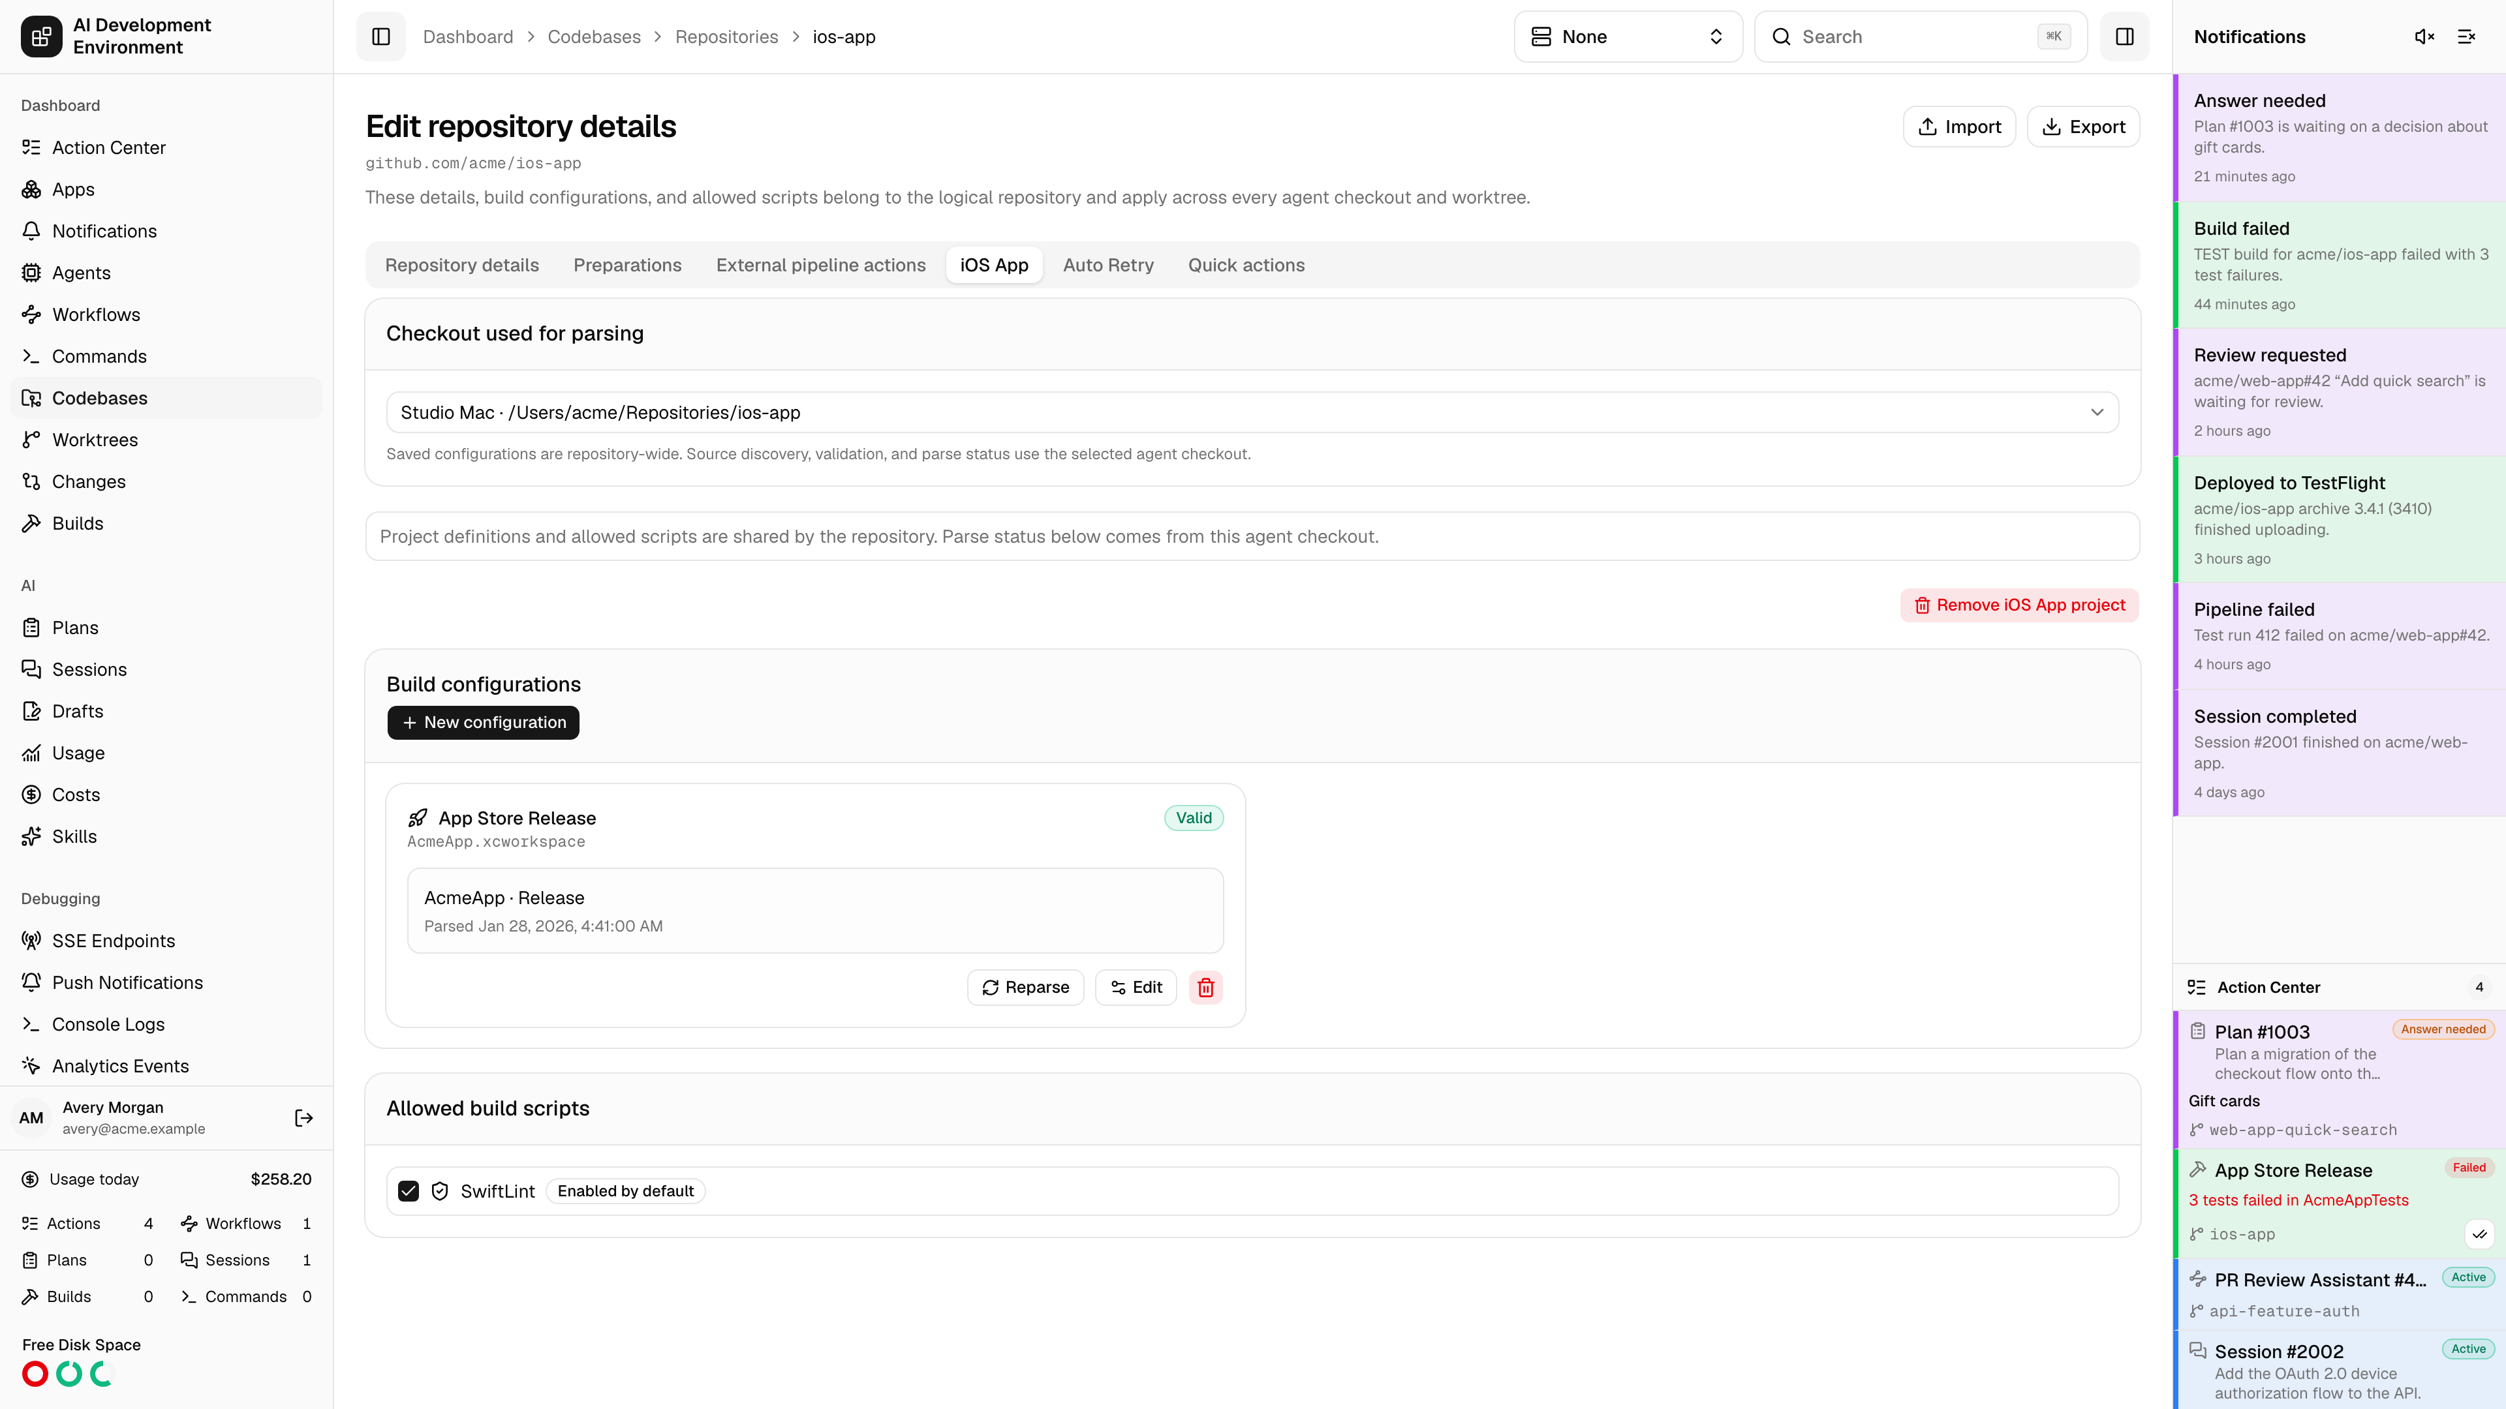This screenshot has width=2506, height=1409.
Task: Click the Export button
Action: (2083, 127)
